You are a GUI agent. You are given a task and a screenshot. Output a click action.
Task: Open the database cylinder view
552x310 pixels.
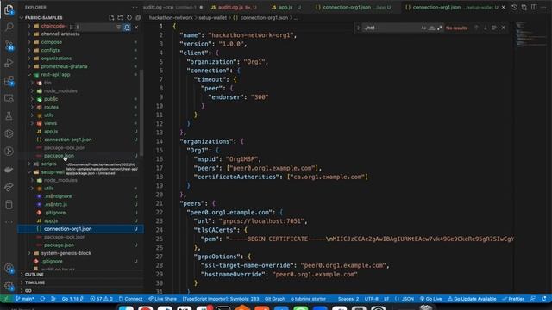point(9,204)
